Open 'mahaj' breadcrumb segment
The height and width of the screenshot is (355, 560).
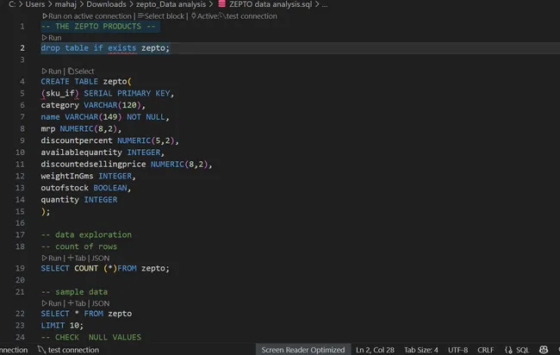(x=65, y=4)
